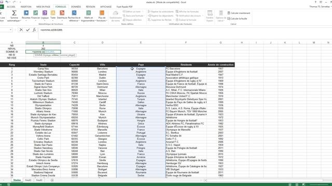Viewport: 332px width, 186px height.
Task: Confirm the formula with the checkmark
Action: pos(27,30)
